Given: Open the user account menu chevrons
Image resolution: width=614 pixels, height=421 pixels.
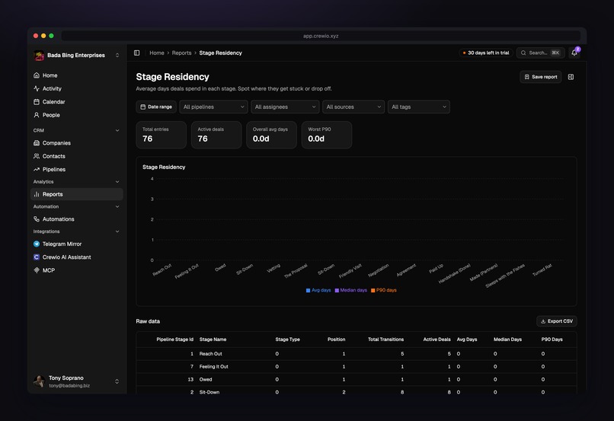Looking at the screenshot, I should (117, 381).
